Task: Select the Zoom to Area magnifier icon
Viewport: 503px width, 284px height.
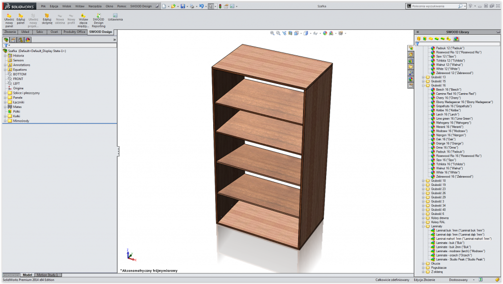Action: (278, 32)
